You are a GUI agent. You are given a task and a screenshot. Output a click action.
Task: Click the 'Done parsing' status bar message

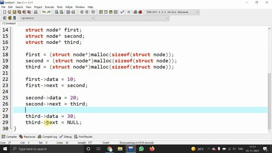137,143
